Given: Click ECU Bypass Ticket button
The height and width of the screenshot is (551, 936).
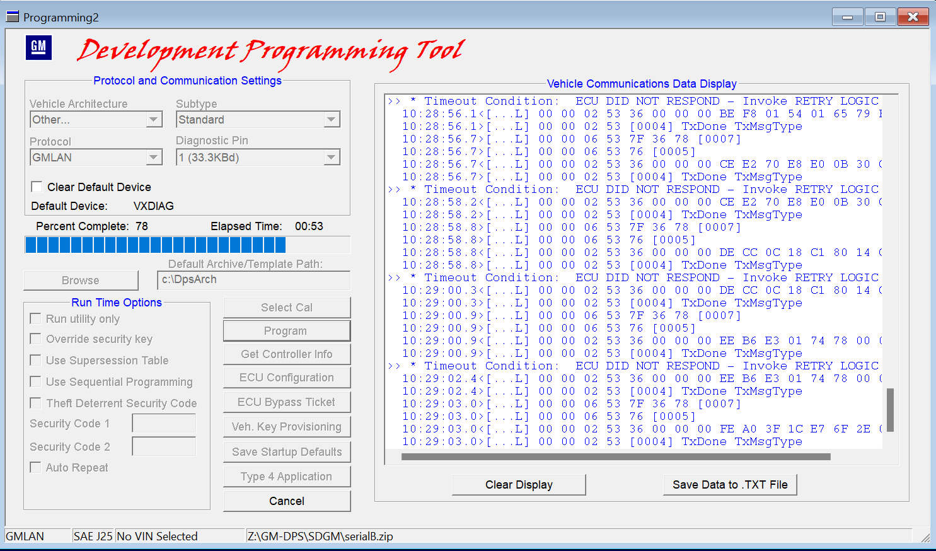Looking at the screenshot, I should point(287,402).
